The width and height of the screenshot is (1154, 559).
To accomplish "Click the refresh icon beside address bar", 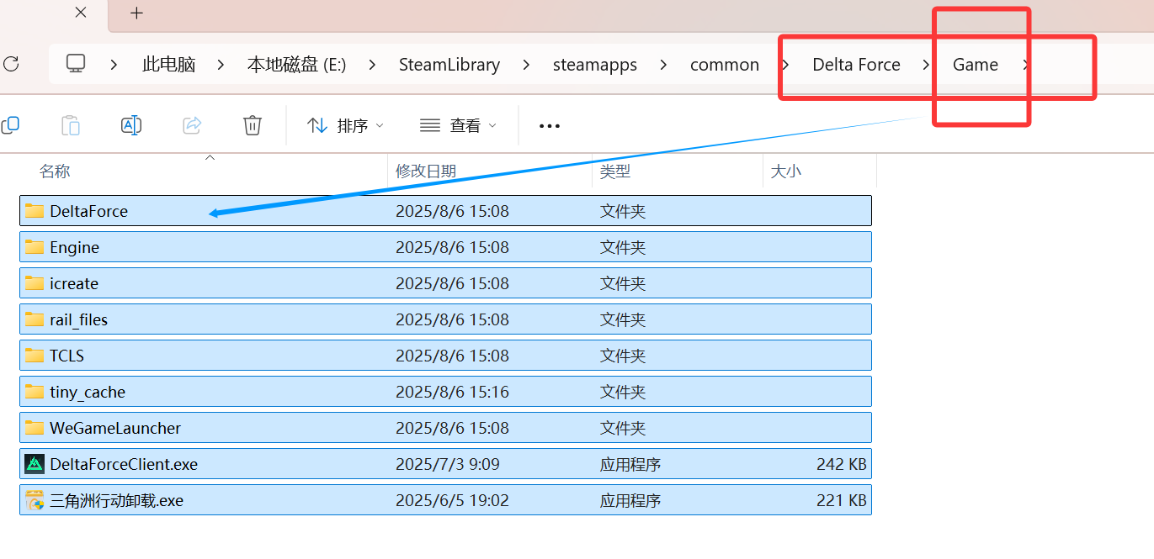I will tap(11, 64).
